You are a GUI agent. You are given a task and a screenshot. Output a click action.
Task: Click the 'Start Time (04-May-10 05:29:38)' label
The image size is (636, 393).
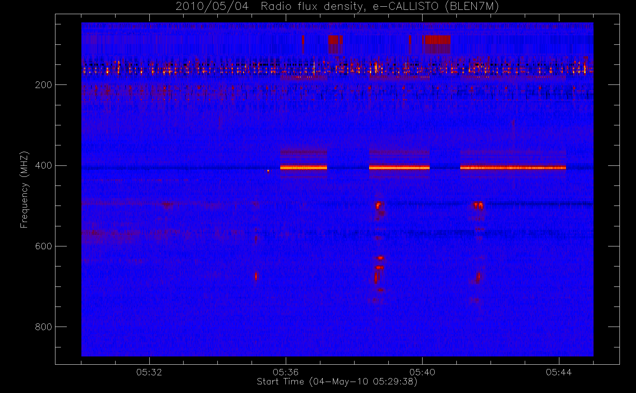(337, 382)
